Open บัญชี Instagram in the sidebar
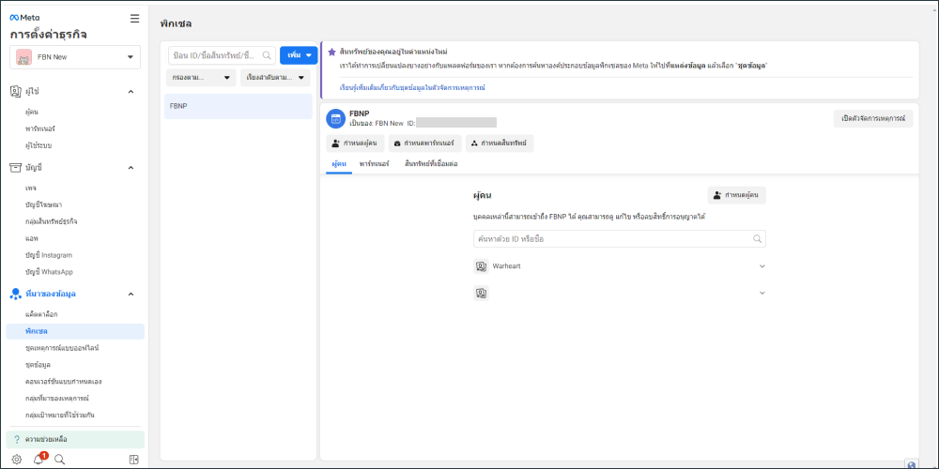The height and width of the screenshot is (469, 939). tap(49, 255)
